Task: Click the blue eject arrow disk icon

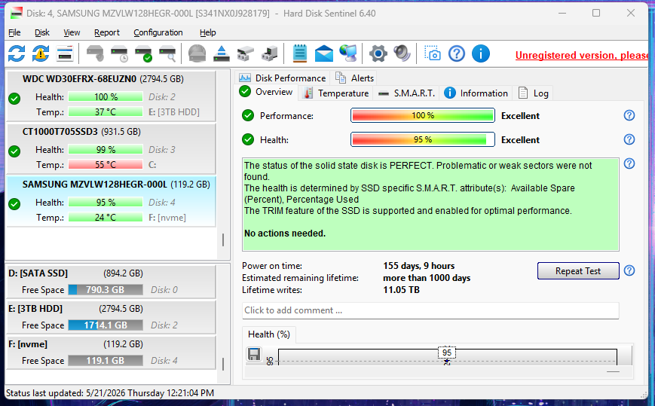Action: click(222, 53)
